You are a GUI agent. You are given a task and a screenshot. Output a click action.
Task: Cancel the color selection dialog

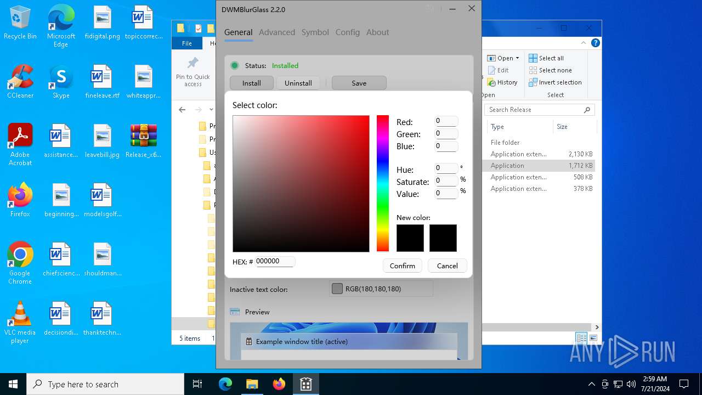point(447,266)
